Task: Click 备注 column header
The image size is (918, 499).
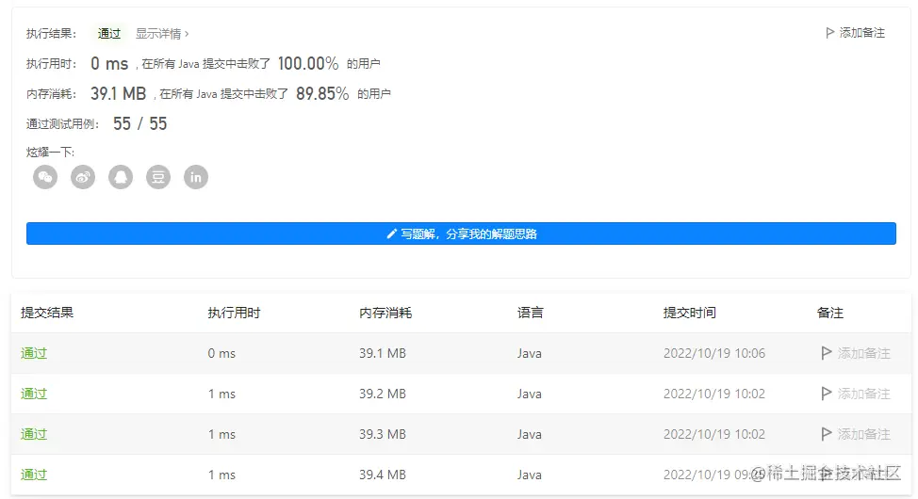Action: tap(830, 313)
